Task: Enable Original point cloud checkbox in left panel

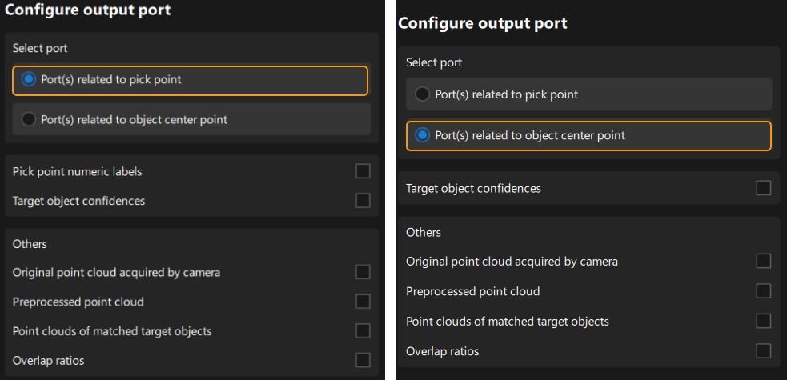Action: point(363,272)
